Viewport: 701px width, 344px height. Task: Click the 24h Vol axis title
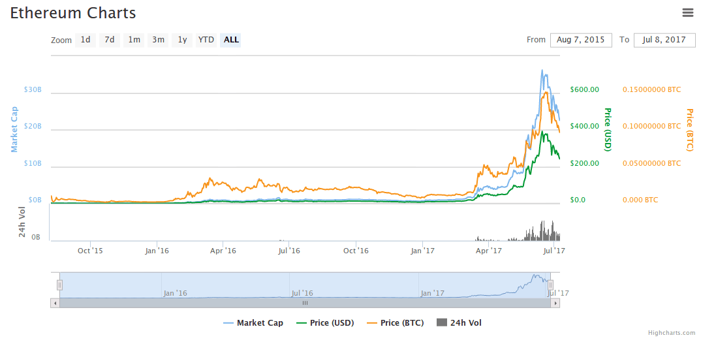coord(22,223)
